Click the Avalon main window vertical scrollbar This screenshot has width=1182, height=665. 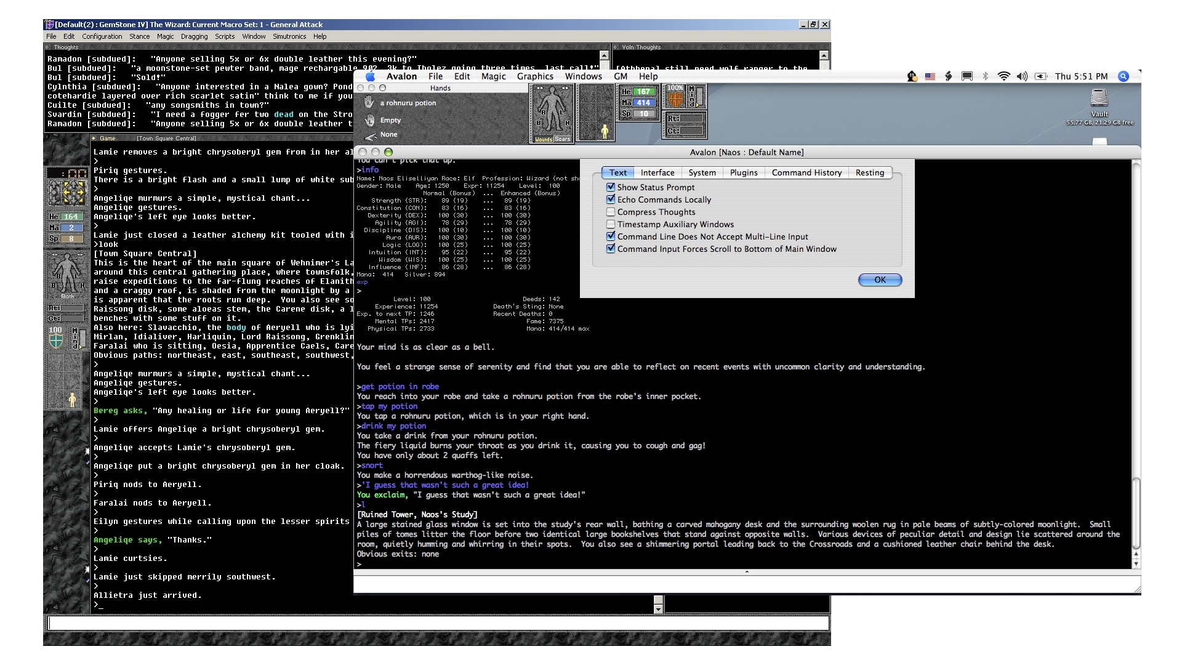[x=1136, y=512]
